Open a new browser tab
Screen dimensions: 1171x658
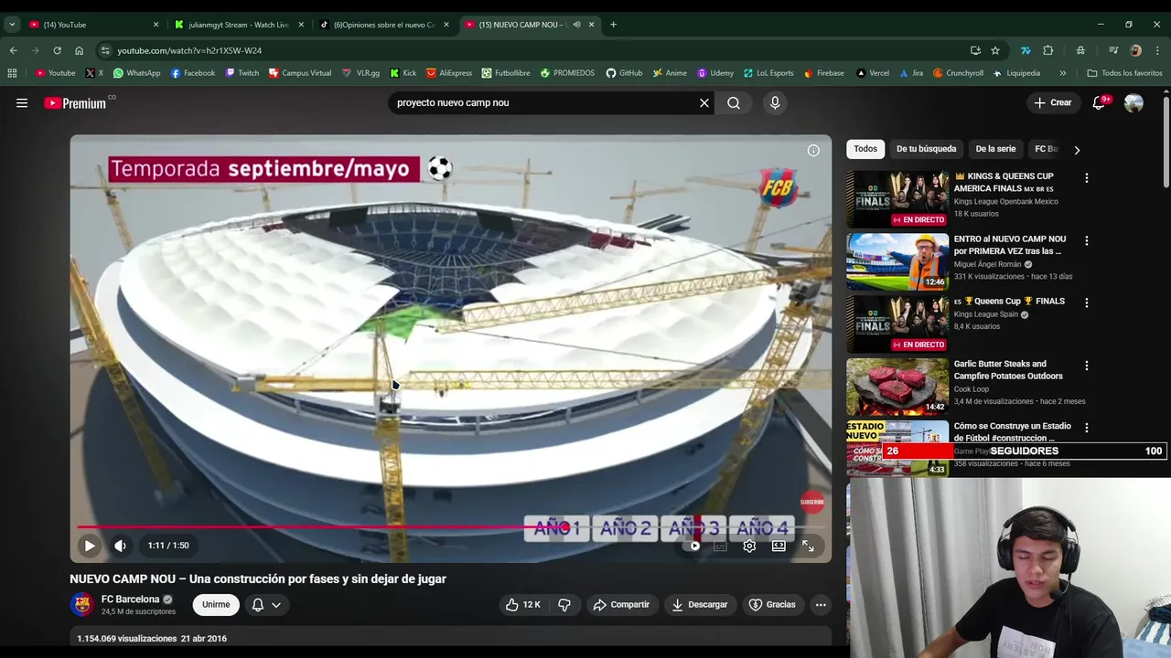(613, 25)
